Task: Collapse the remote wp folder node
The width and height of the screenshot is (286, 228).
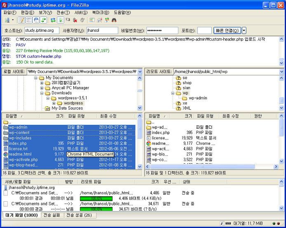Action: click(173, 93)
